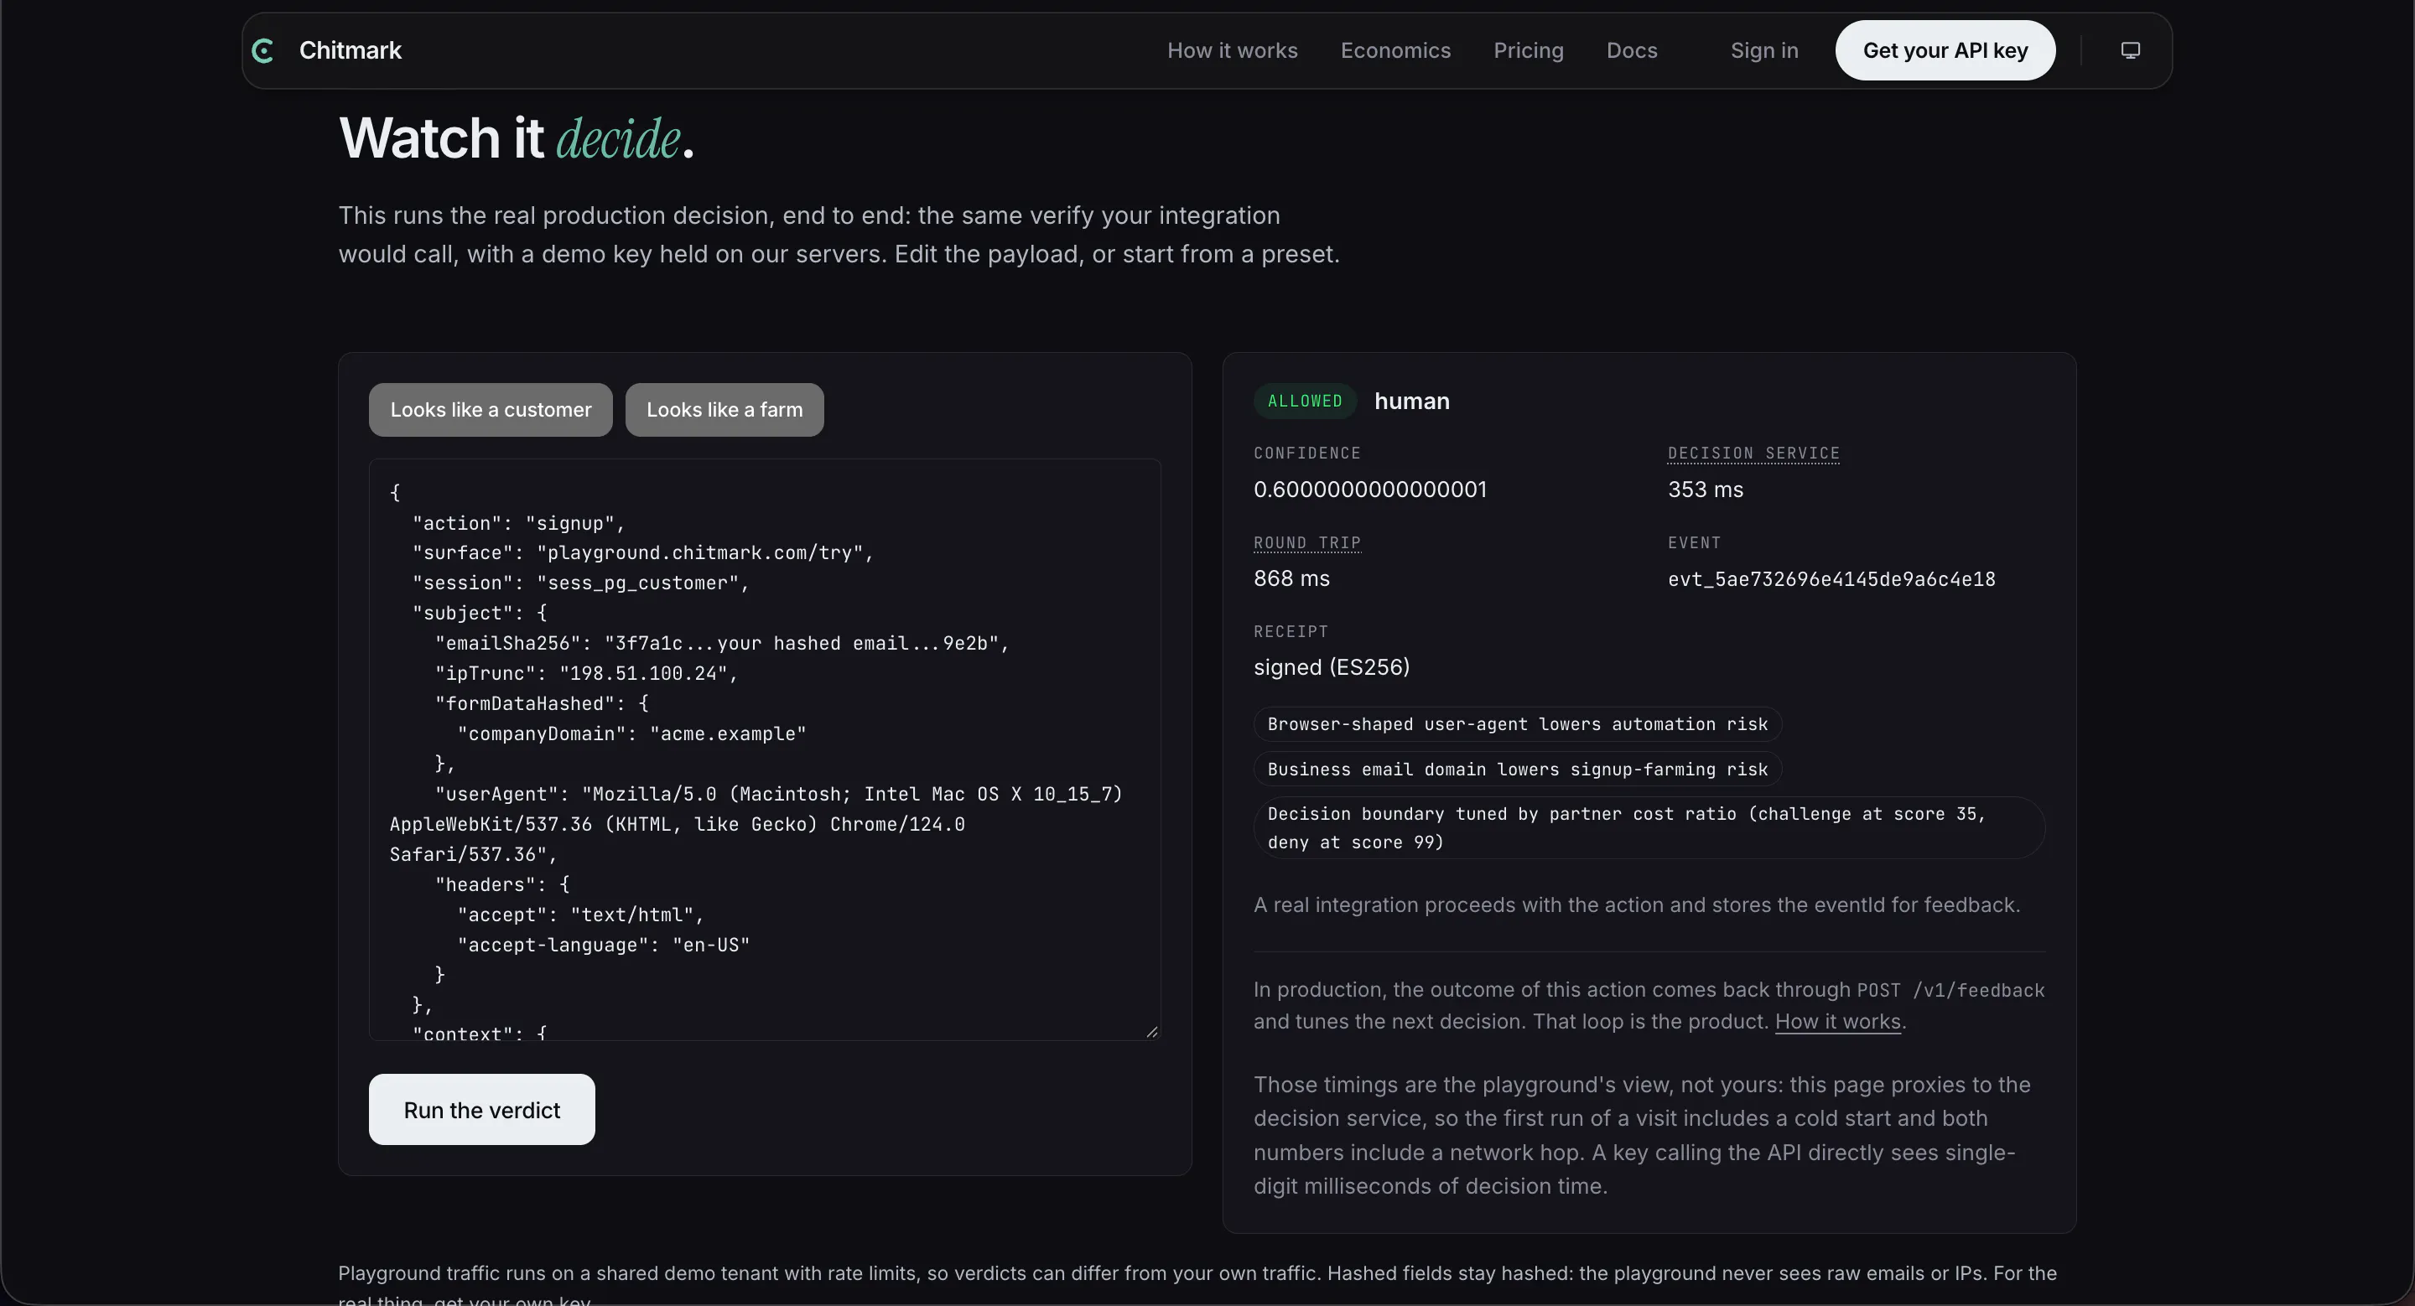Select the 868 ms timing value

point(1292,578)
